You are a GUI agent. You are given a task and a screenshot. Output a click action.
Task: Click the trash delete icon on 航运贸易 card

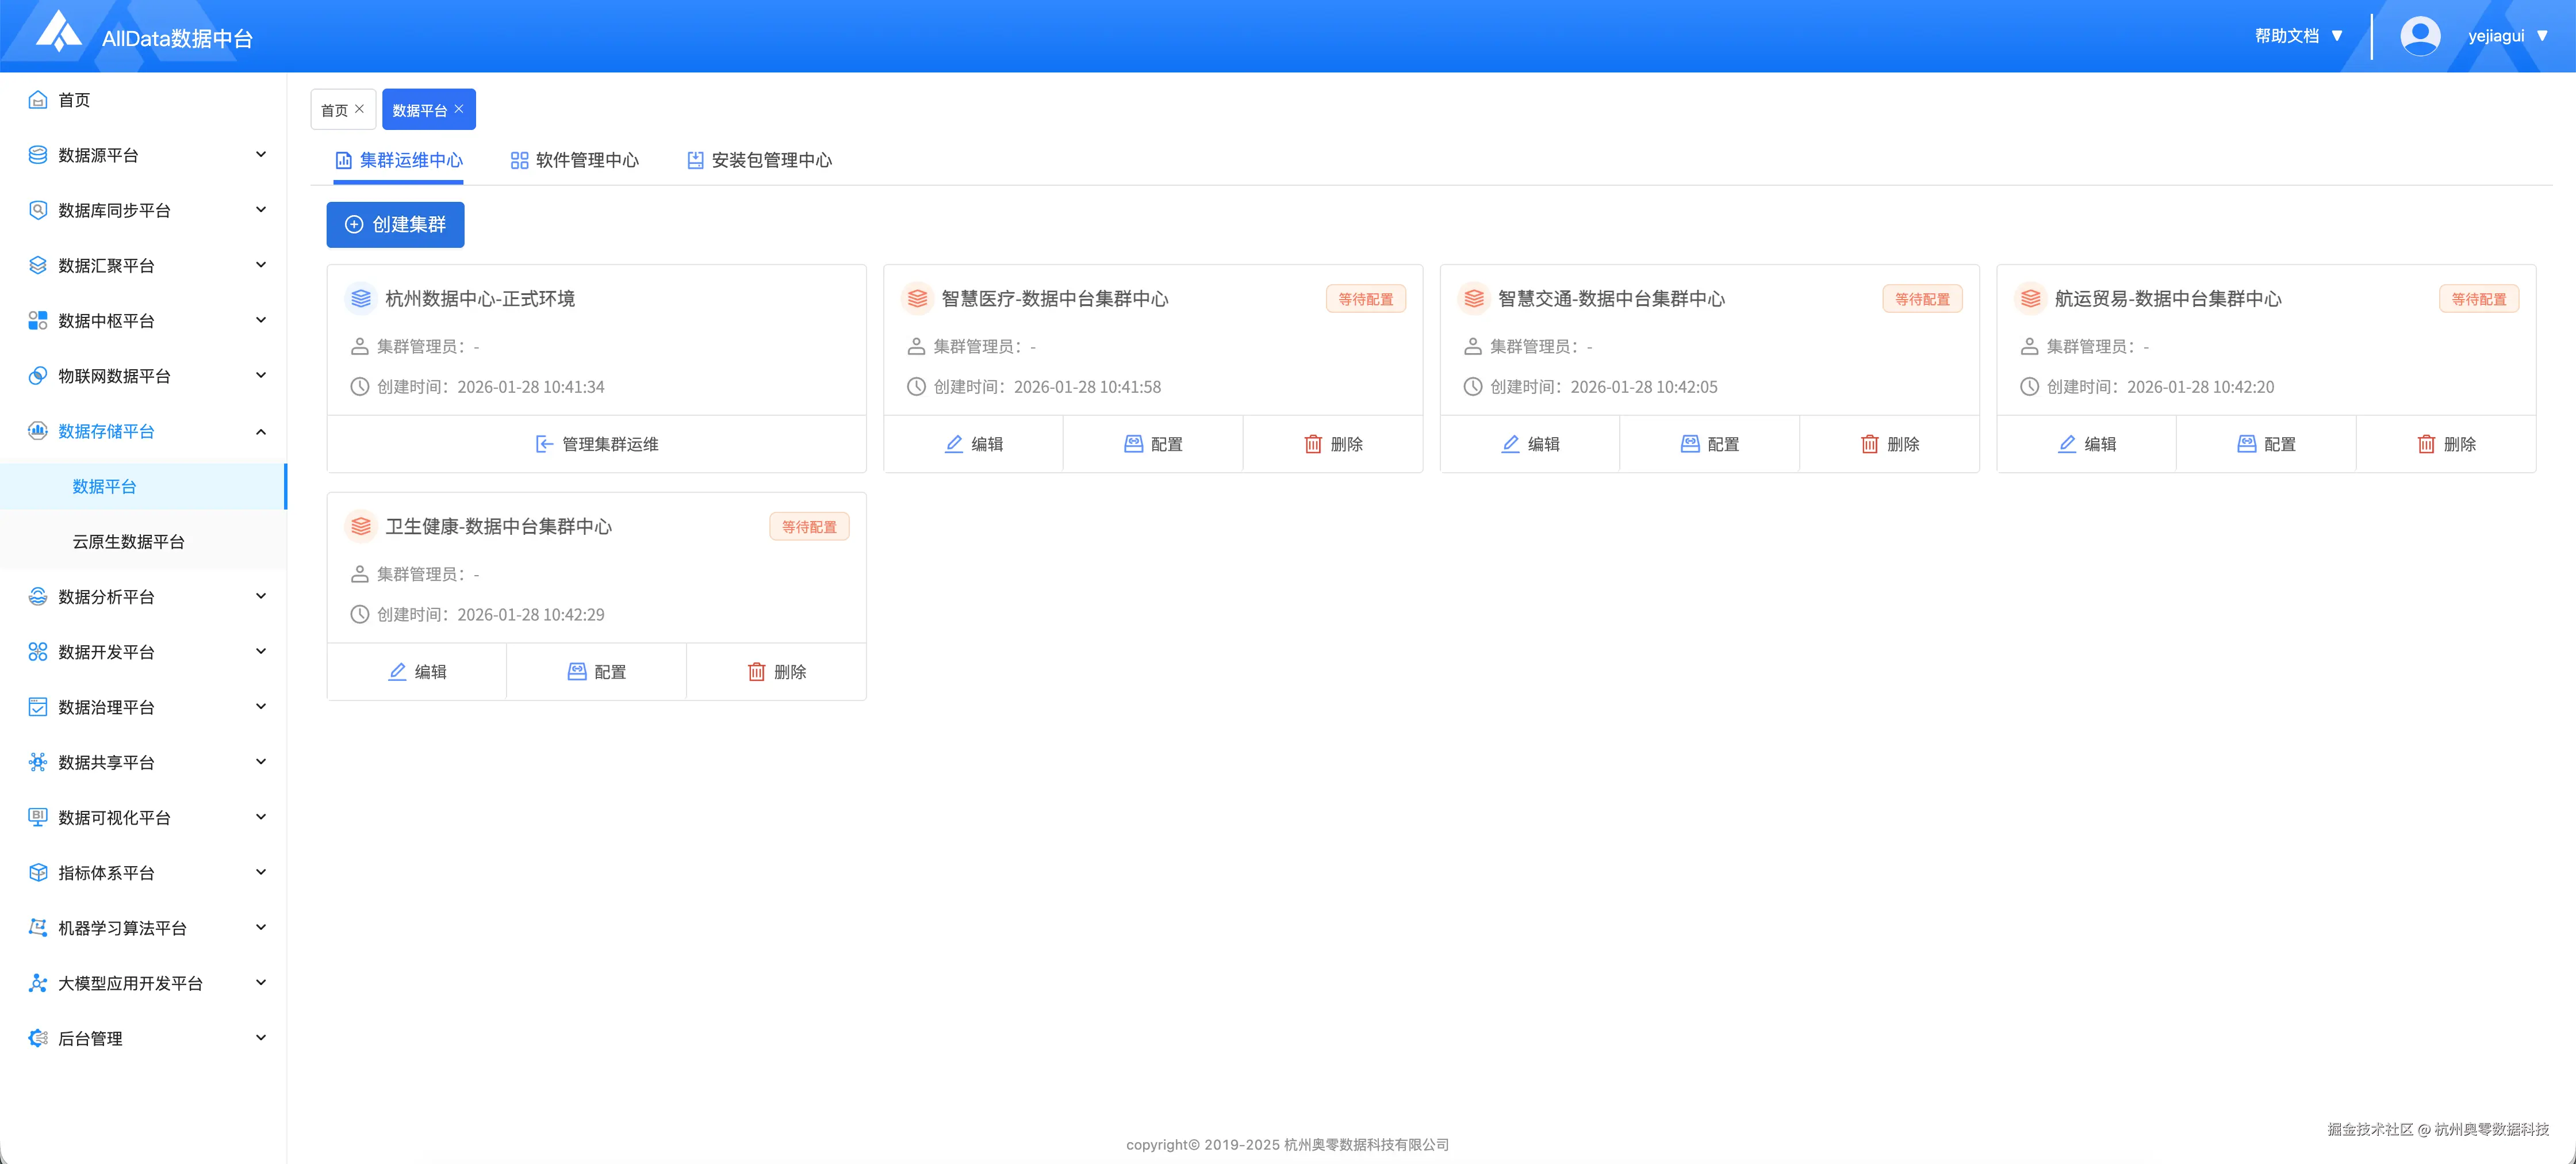pyautogui.click(x=2427, y=444)
